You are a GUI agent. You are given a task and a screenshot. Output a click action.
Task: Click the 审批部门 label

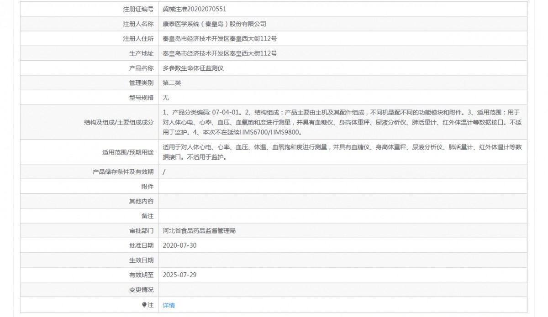(x=142, y=231)
